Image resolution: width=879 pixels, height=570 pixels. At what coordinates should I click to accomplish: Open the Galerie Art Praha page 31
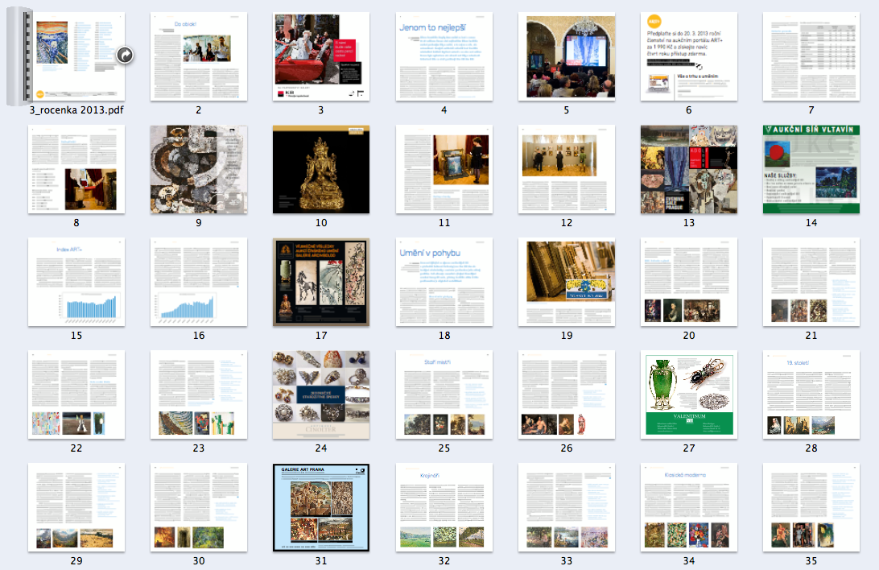click(x=321, y=507)
